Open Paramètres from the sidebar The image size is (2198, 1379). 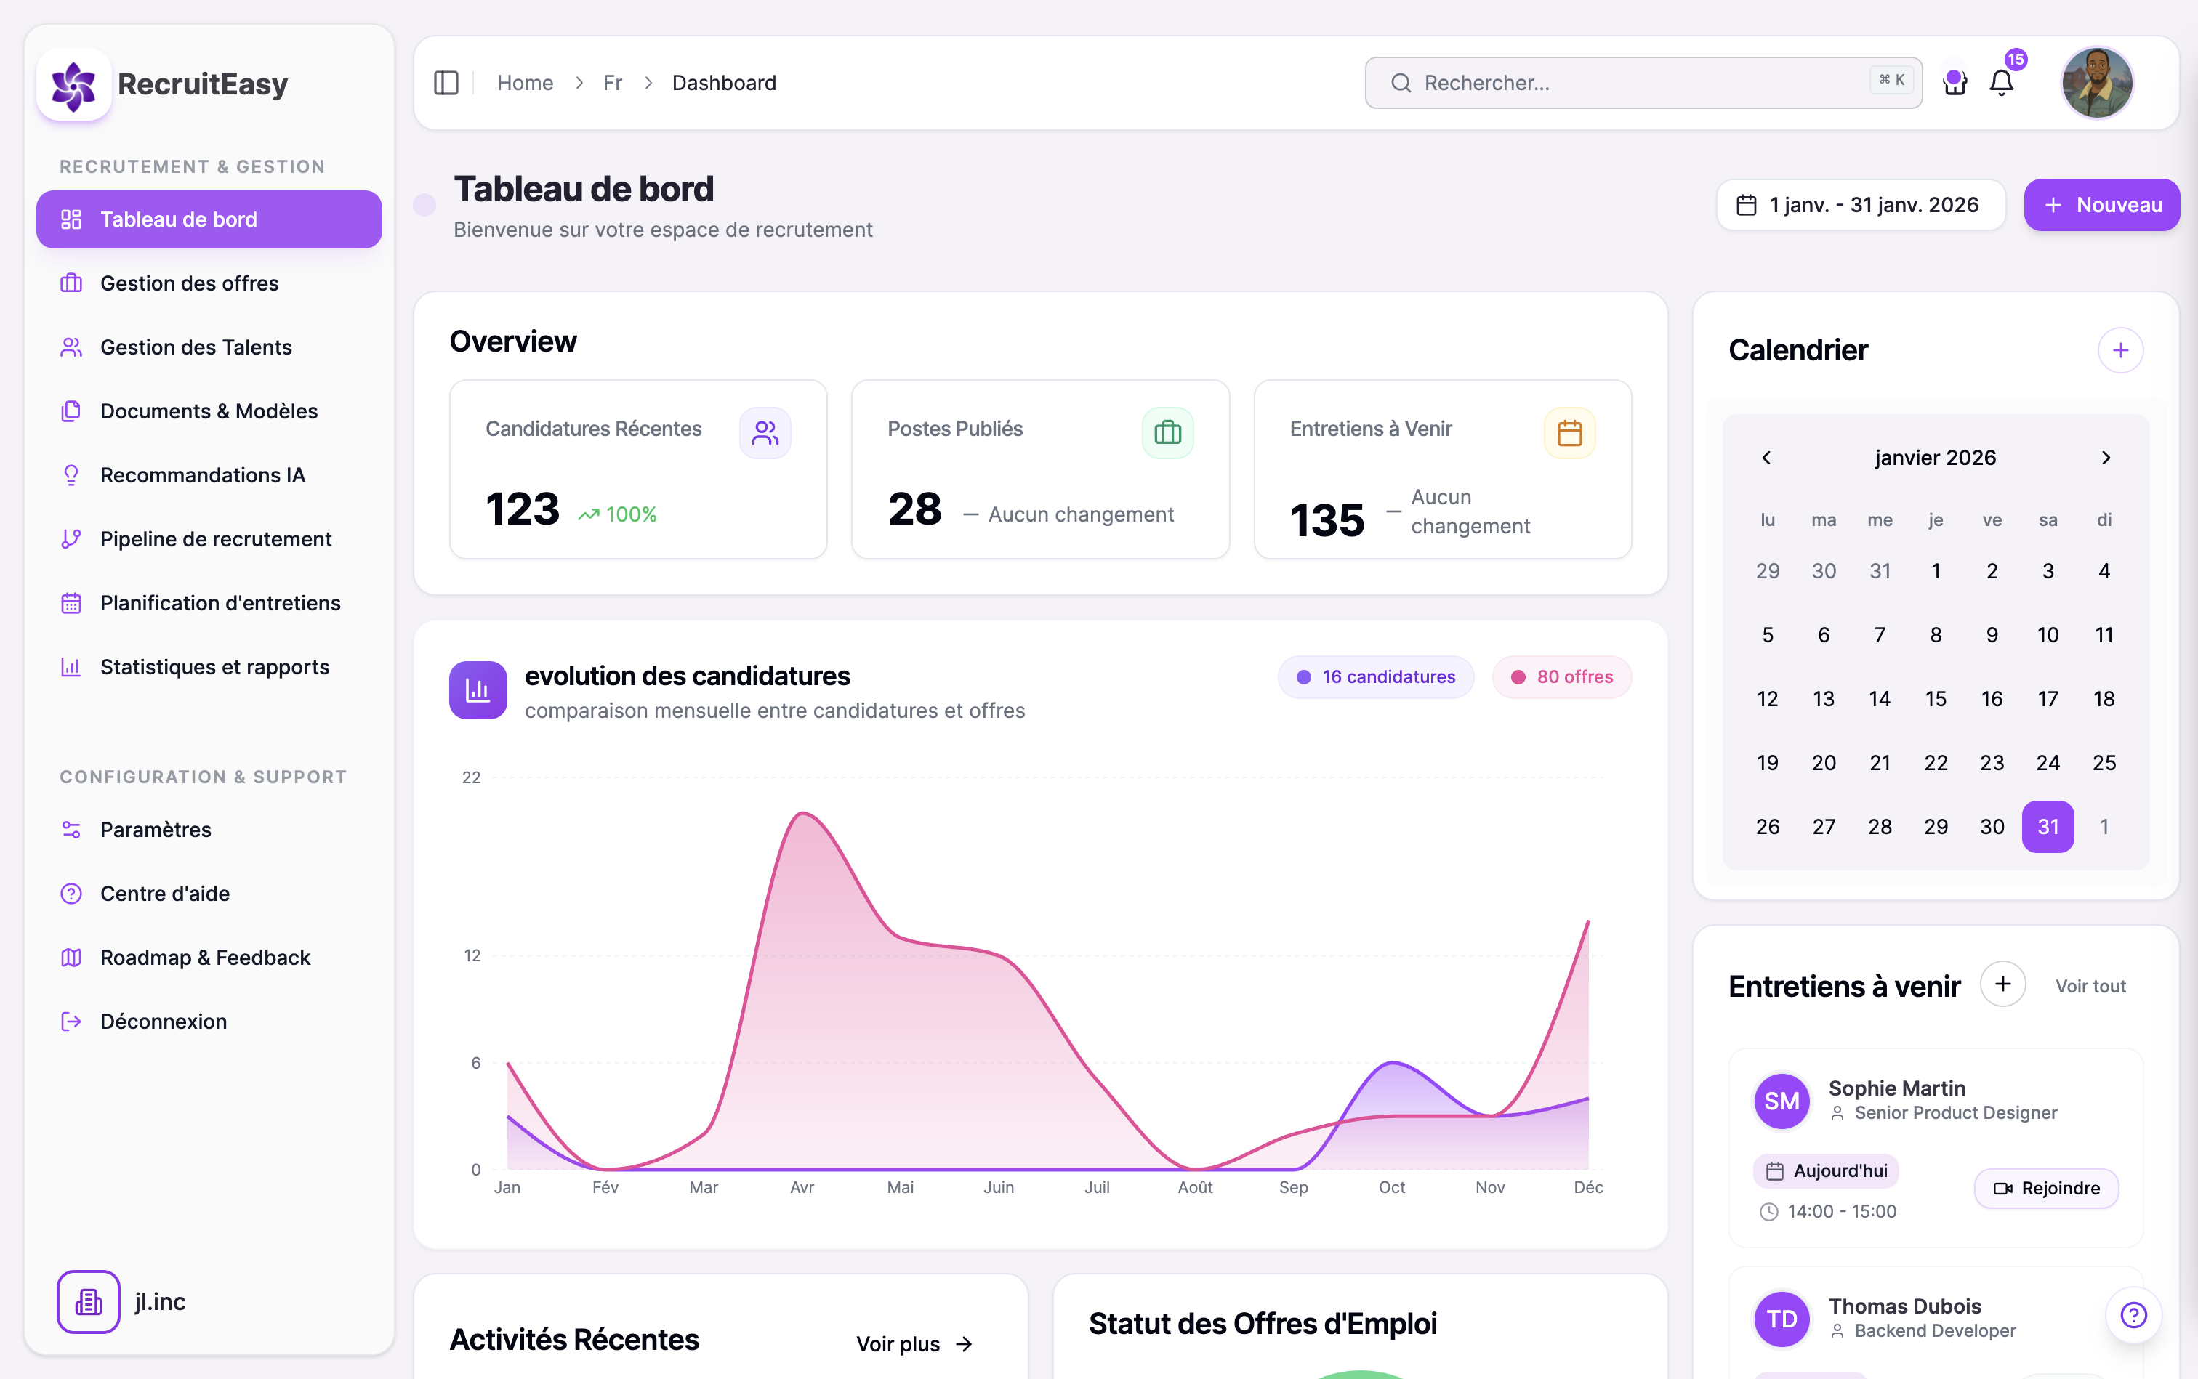click(154, 829)
